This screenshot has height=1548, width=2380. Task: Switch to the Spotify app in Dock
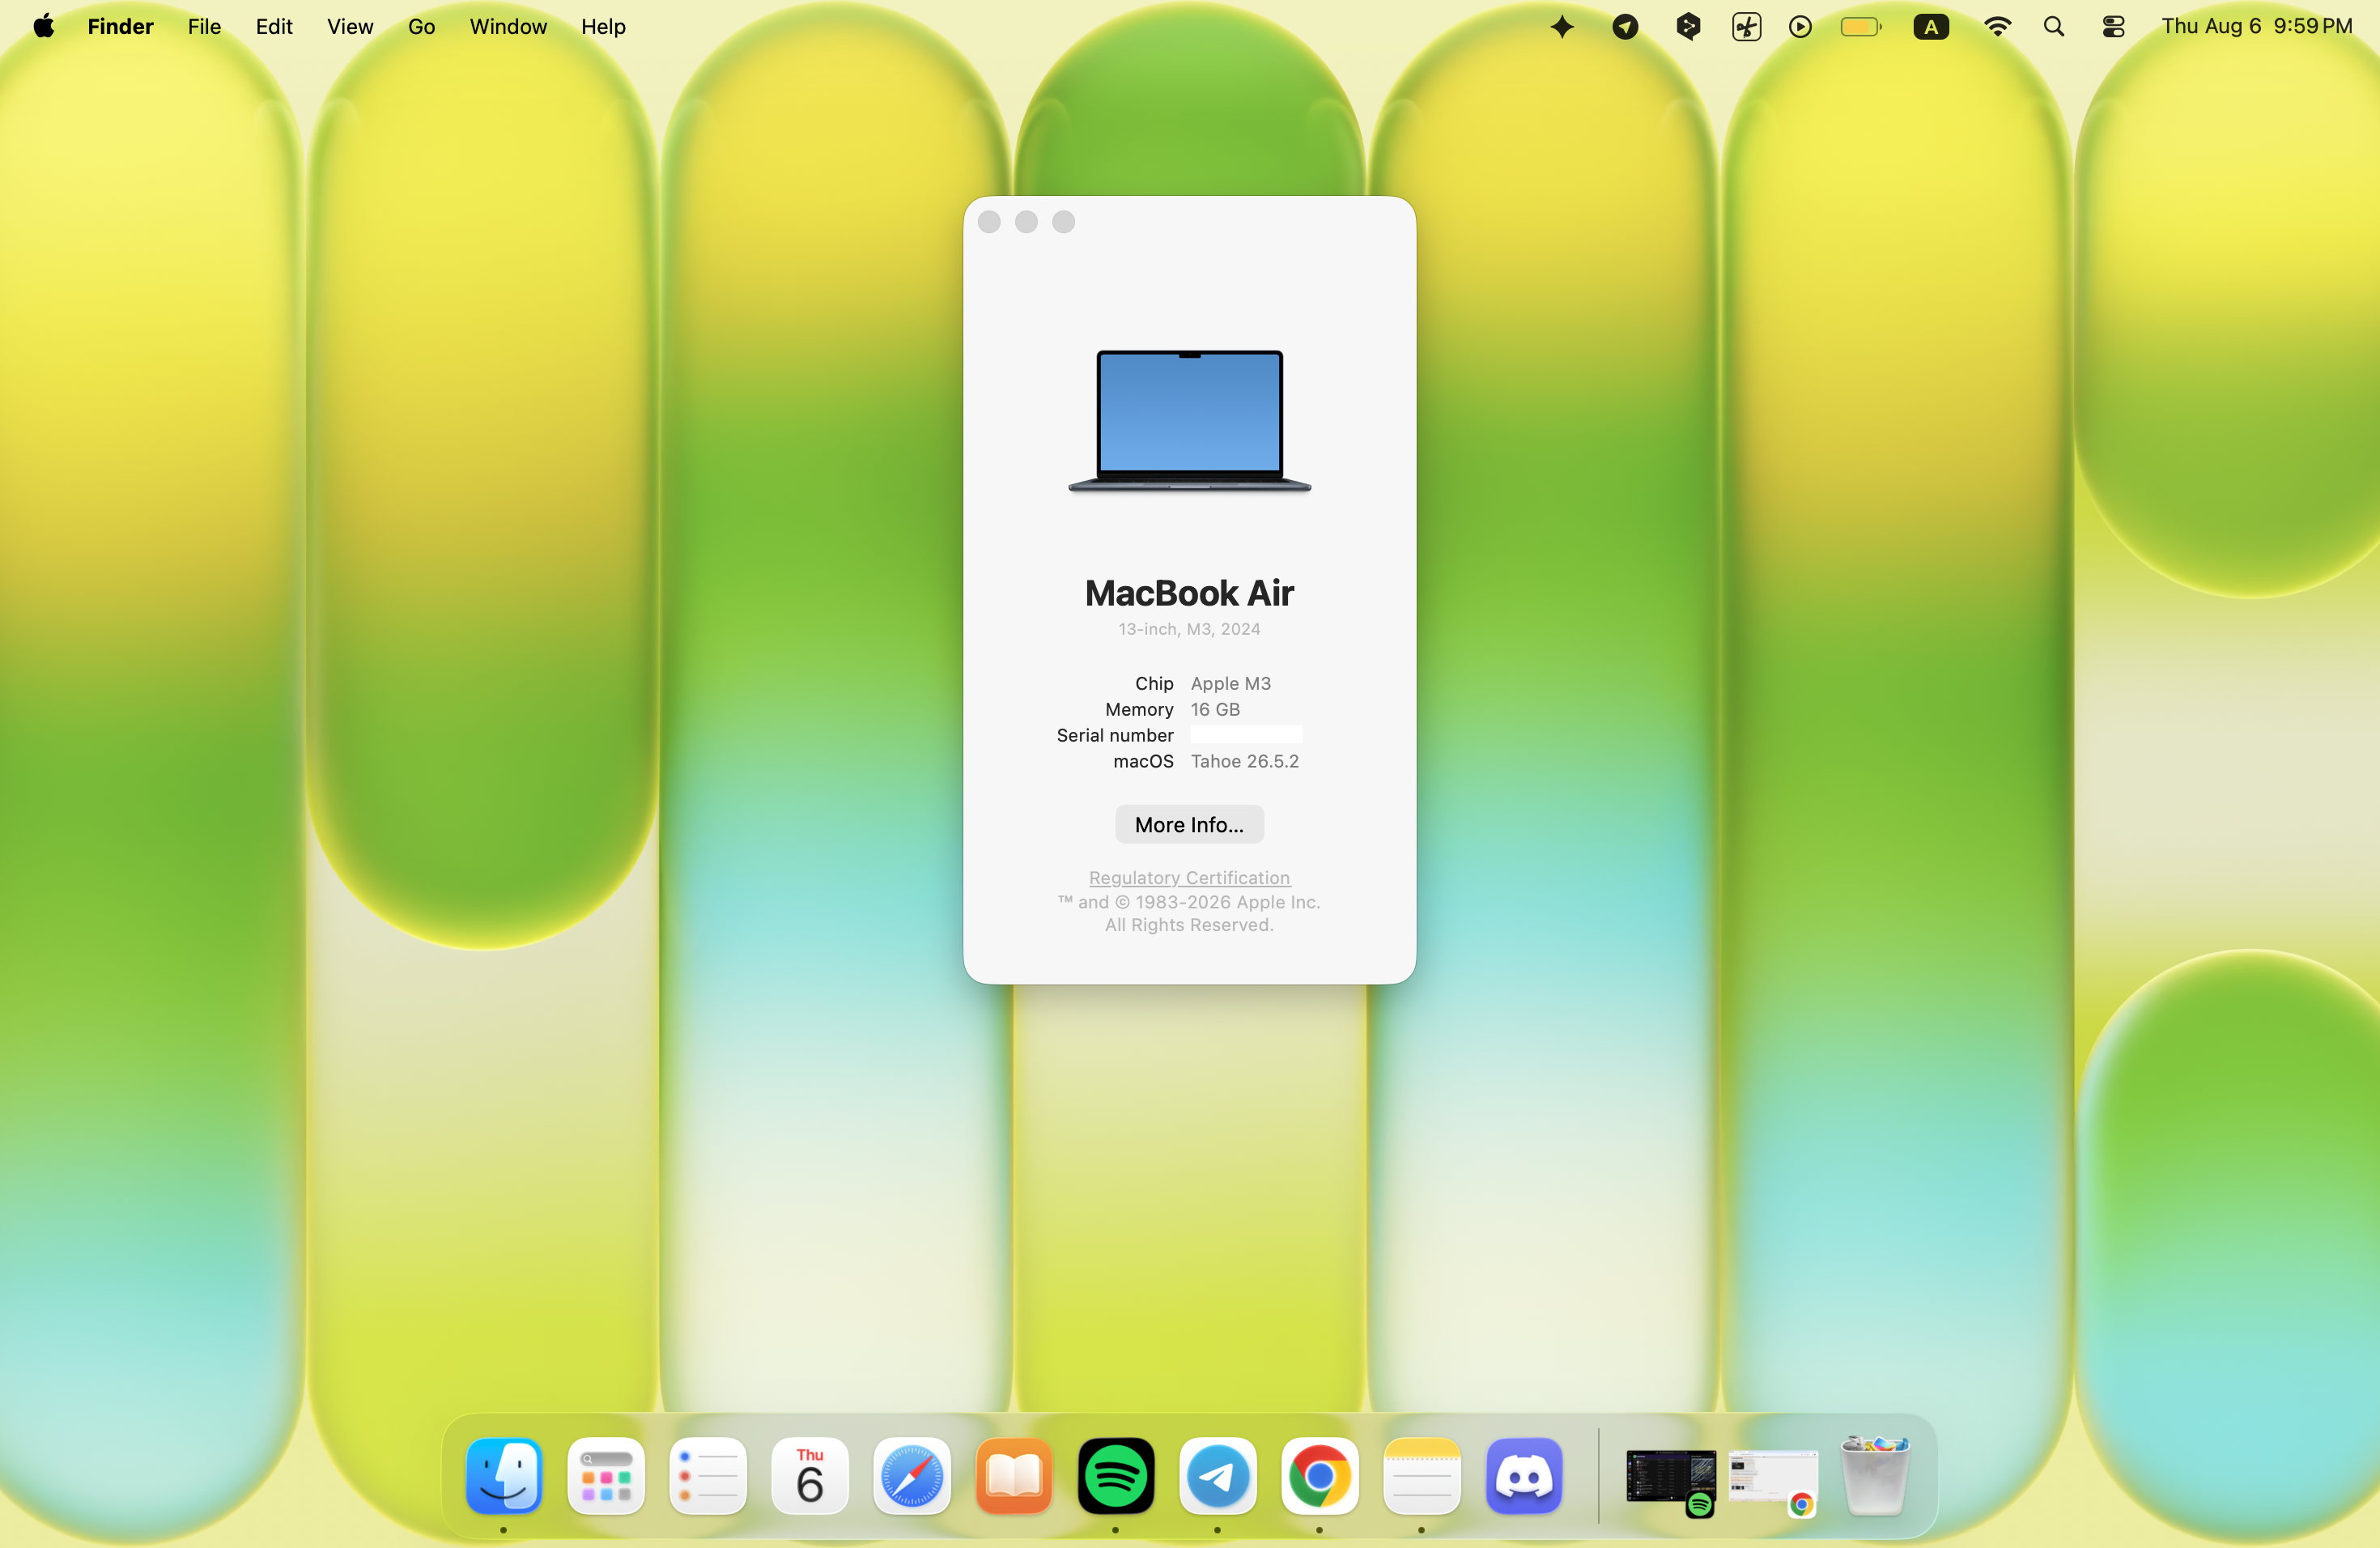point(1116,1476)
